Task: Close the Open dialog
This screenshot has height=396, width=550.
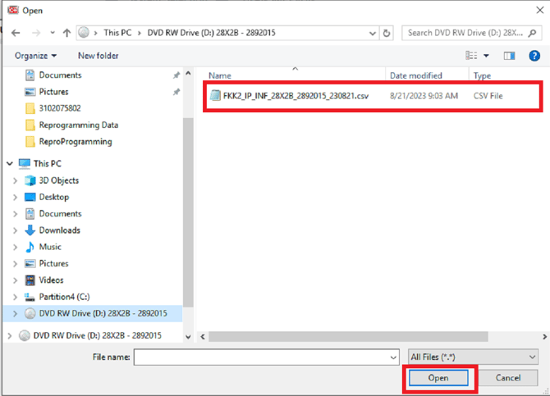Action: click(x=540, y=10)
